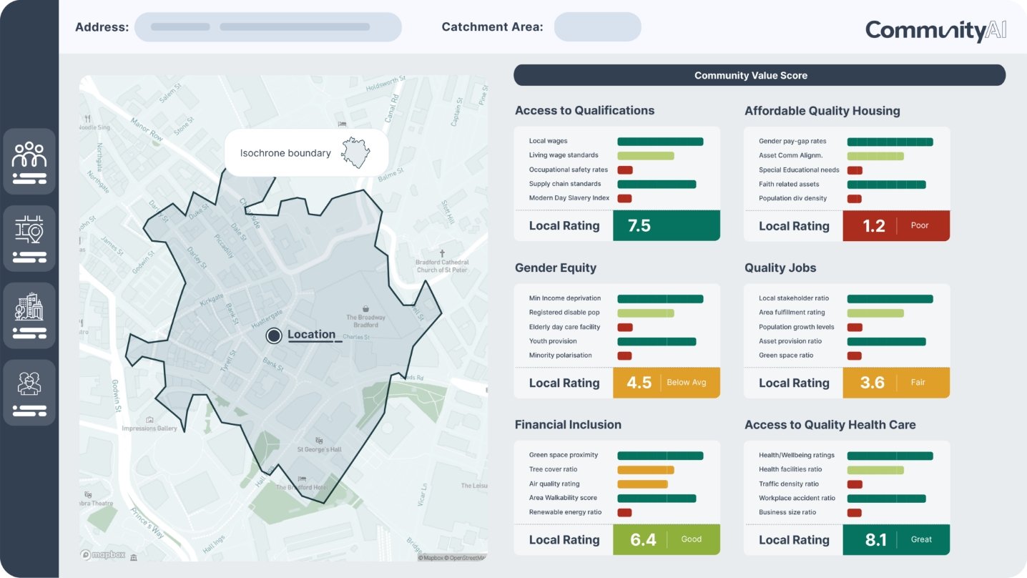The image size is (1027, 578).
Task: Click the OpenStreetMap attribution link
Action: (466, 558)
